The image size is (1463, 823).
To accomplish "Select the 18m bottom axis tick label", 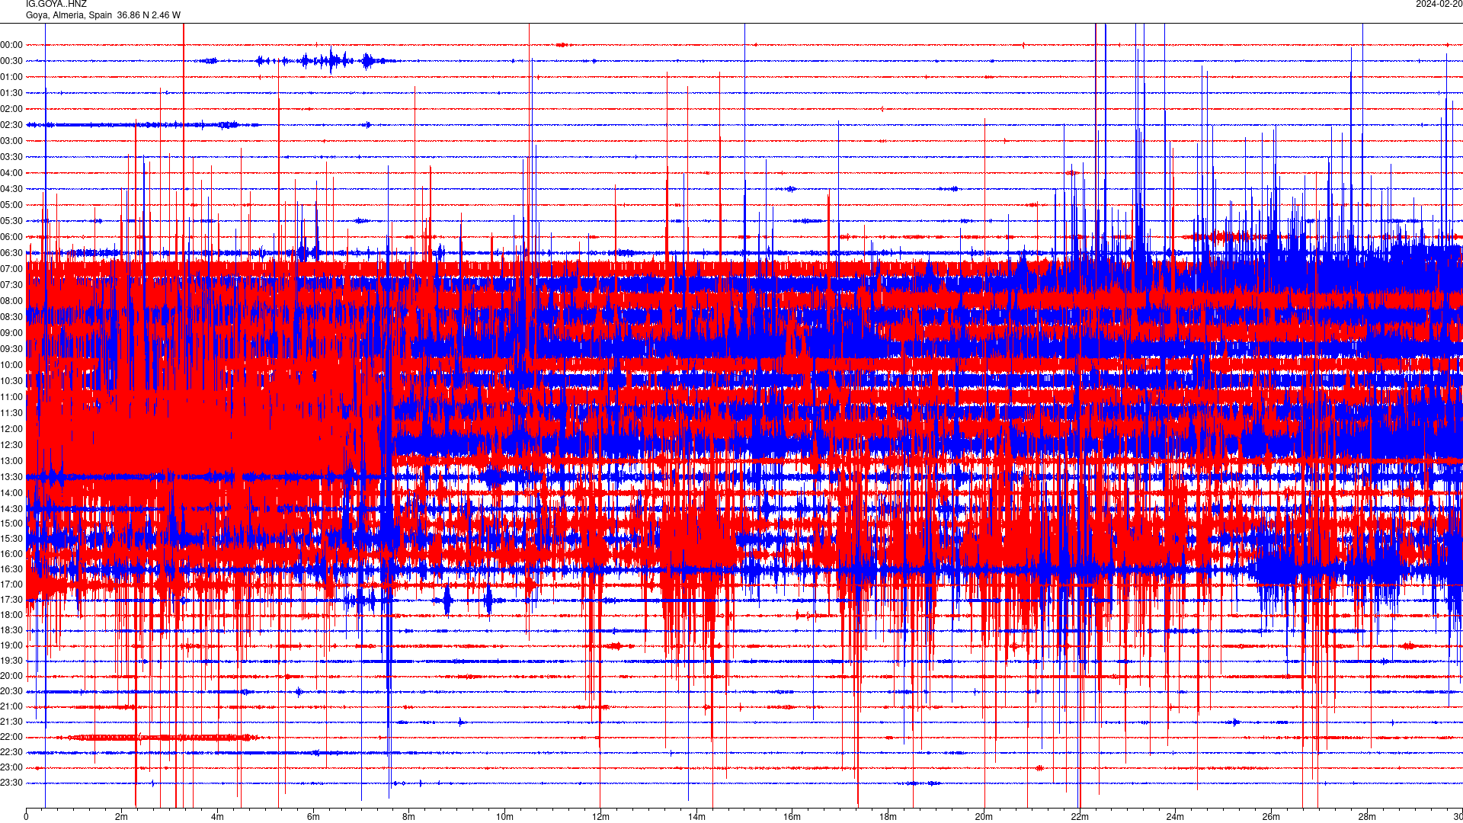I will tap(888, 817).
